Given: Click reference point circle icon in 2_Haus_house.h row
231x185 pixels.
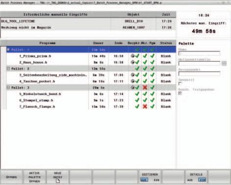Looking at the screenshot, I should (133, 62).
